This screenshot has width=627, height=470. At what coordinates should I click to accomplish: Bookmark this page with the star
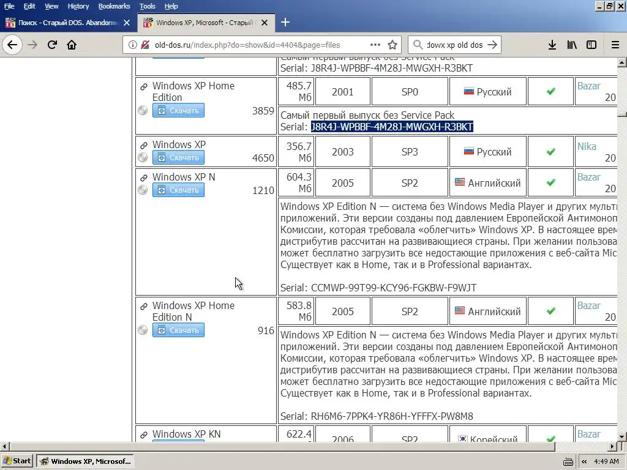point(392,45)
